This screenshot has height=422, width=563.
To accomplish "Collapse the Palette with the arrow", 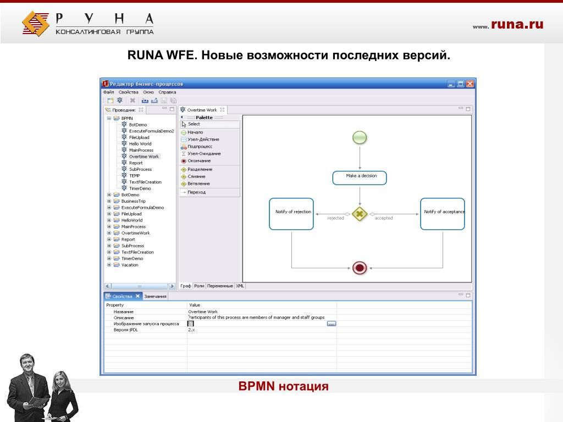I will (x=182, y=118).
